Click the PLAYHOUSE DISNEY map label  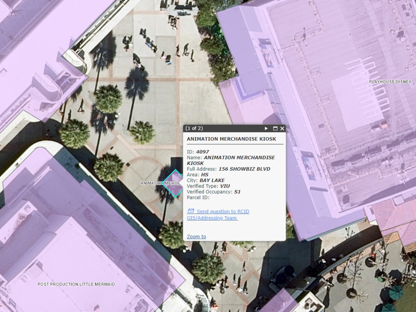390,82
